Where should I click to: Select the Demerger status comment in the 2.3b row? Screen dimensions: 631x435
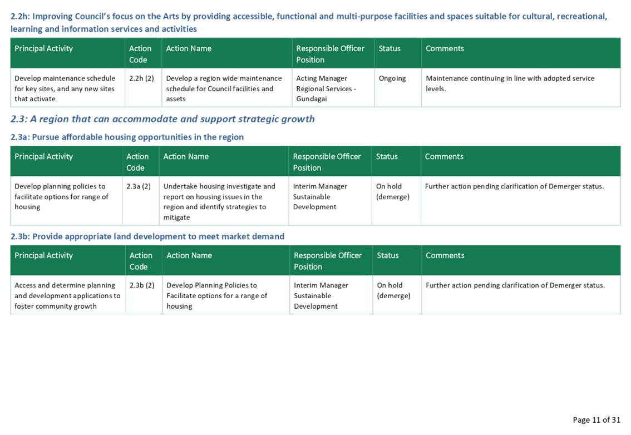515,285
